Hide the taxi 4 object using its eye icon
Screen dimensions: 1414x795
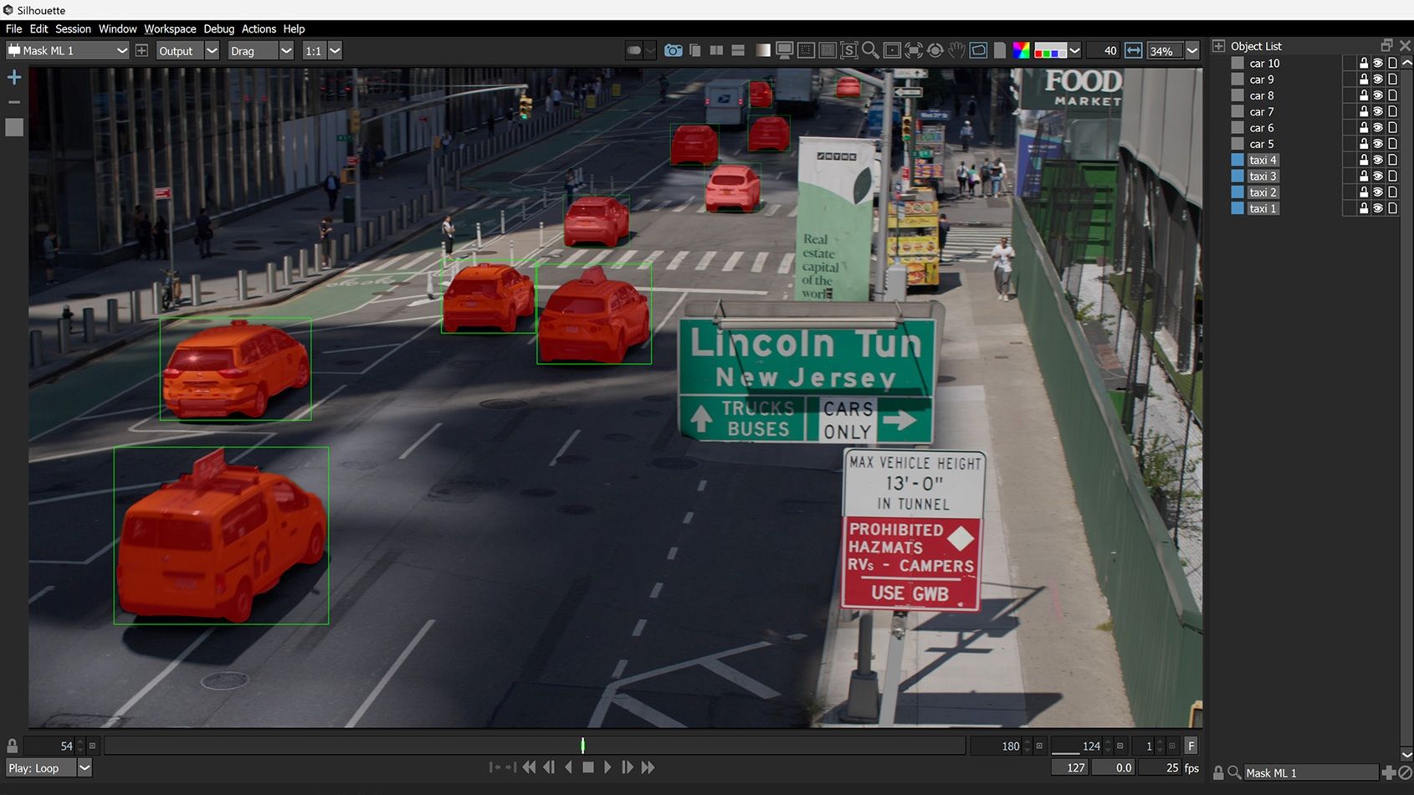[x=1377, y=160]
